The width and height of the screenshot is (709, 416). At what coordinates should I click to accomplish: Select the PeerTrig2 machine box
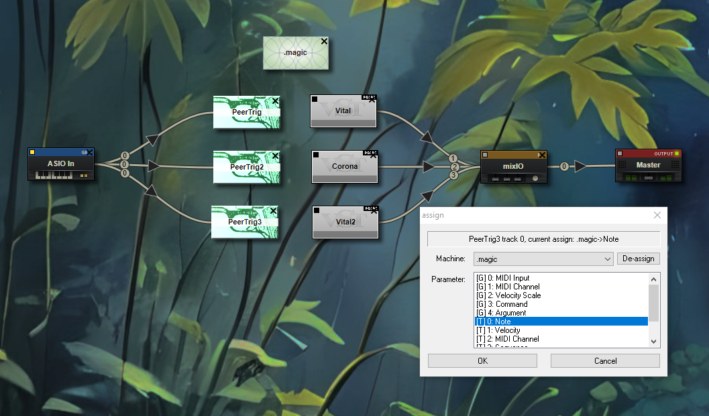click(246, 167)
